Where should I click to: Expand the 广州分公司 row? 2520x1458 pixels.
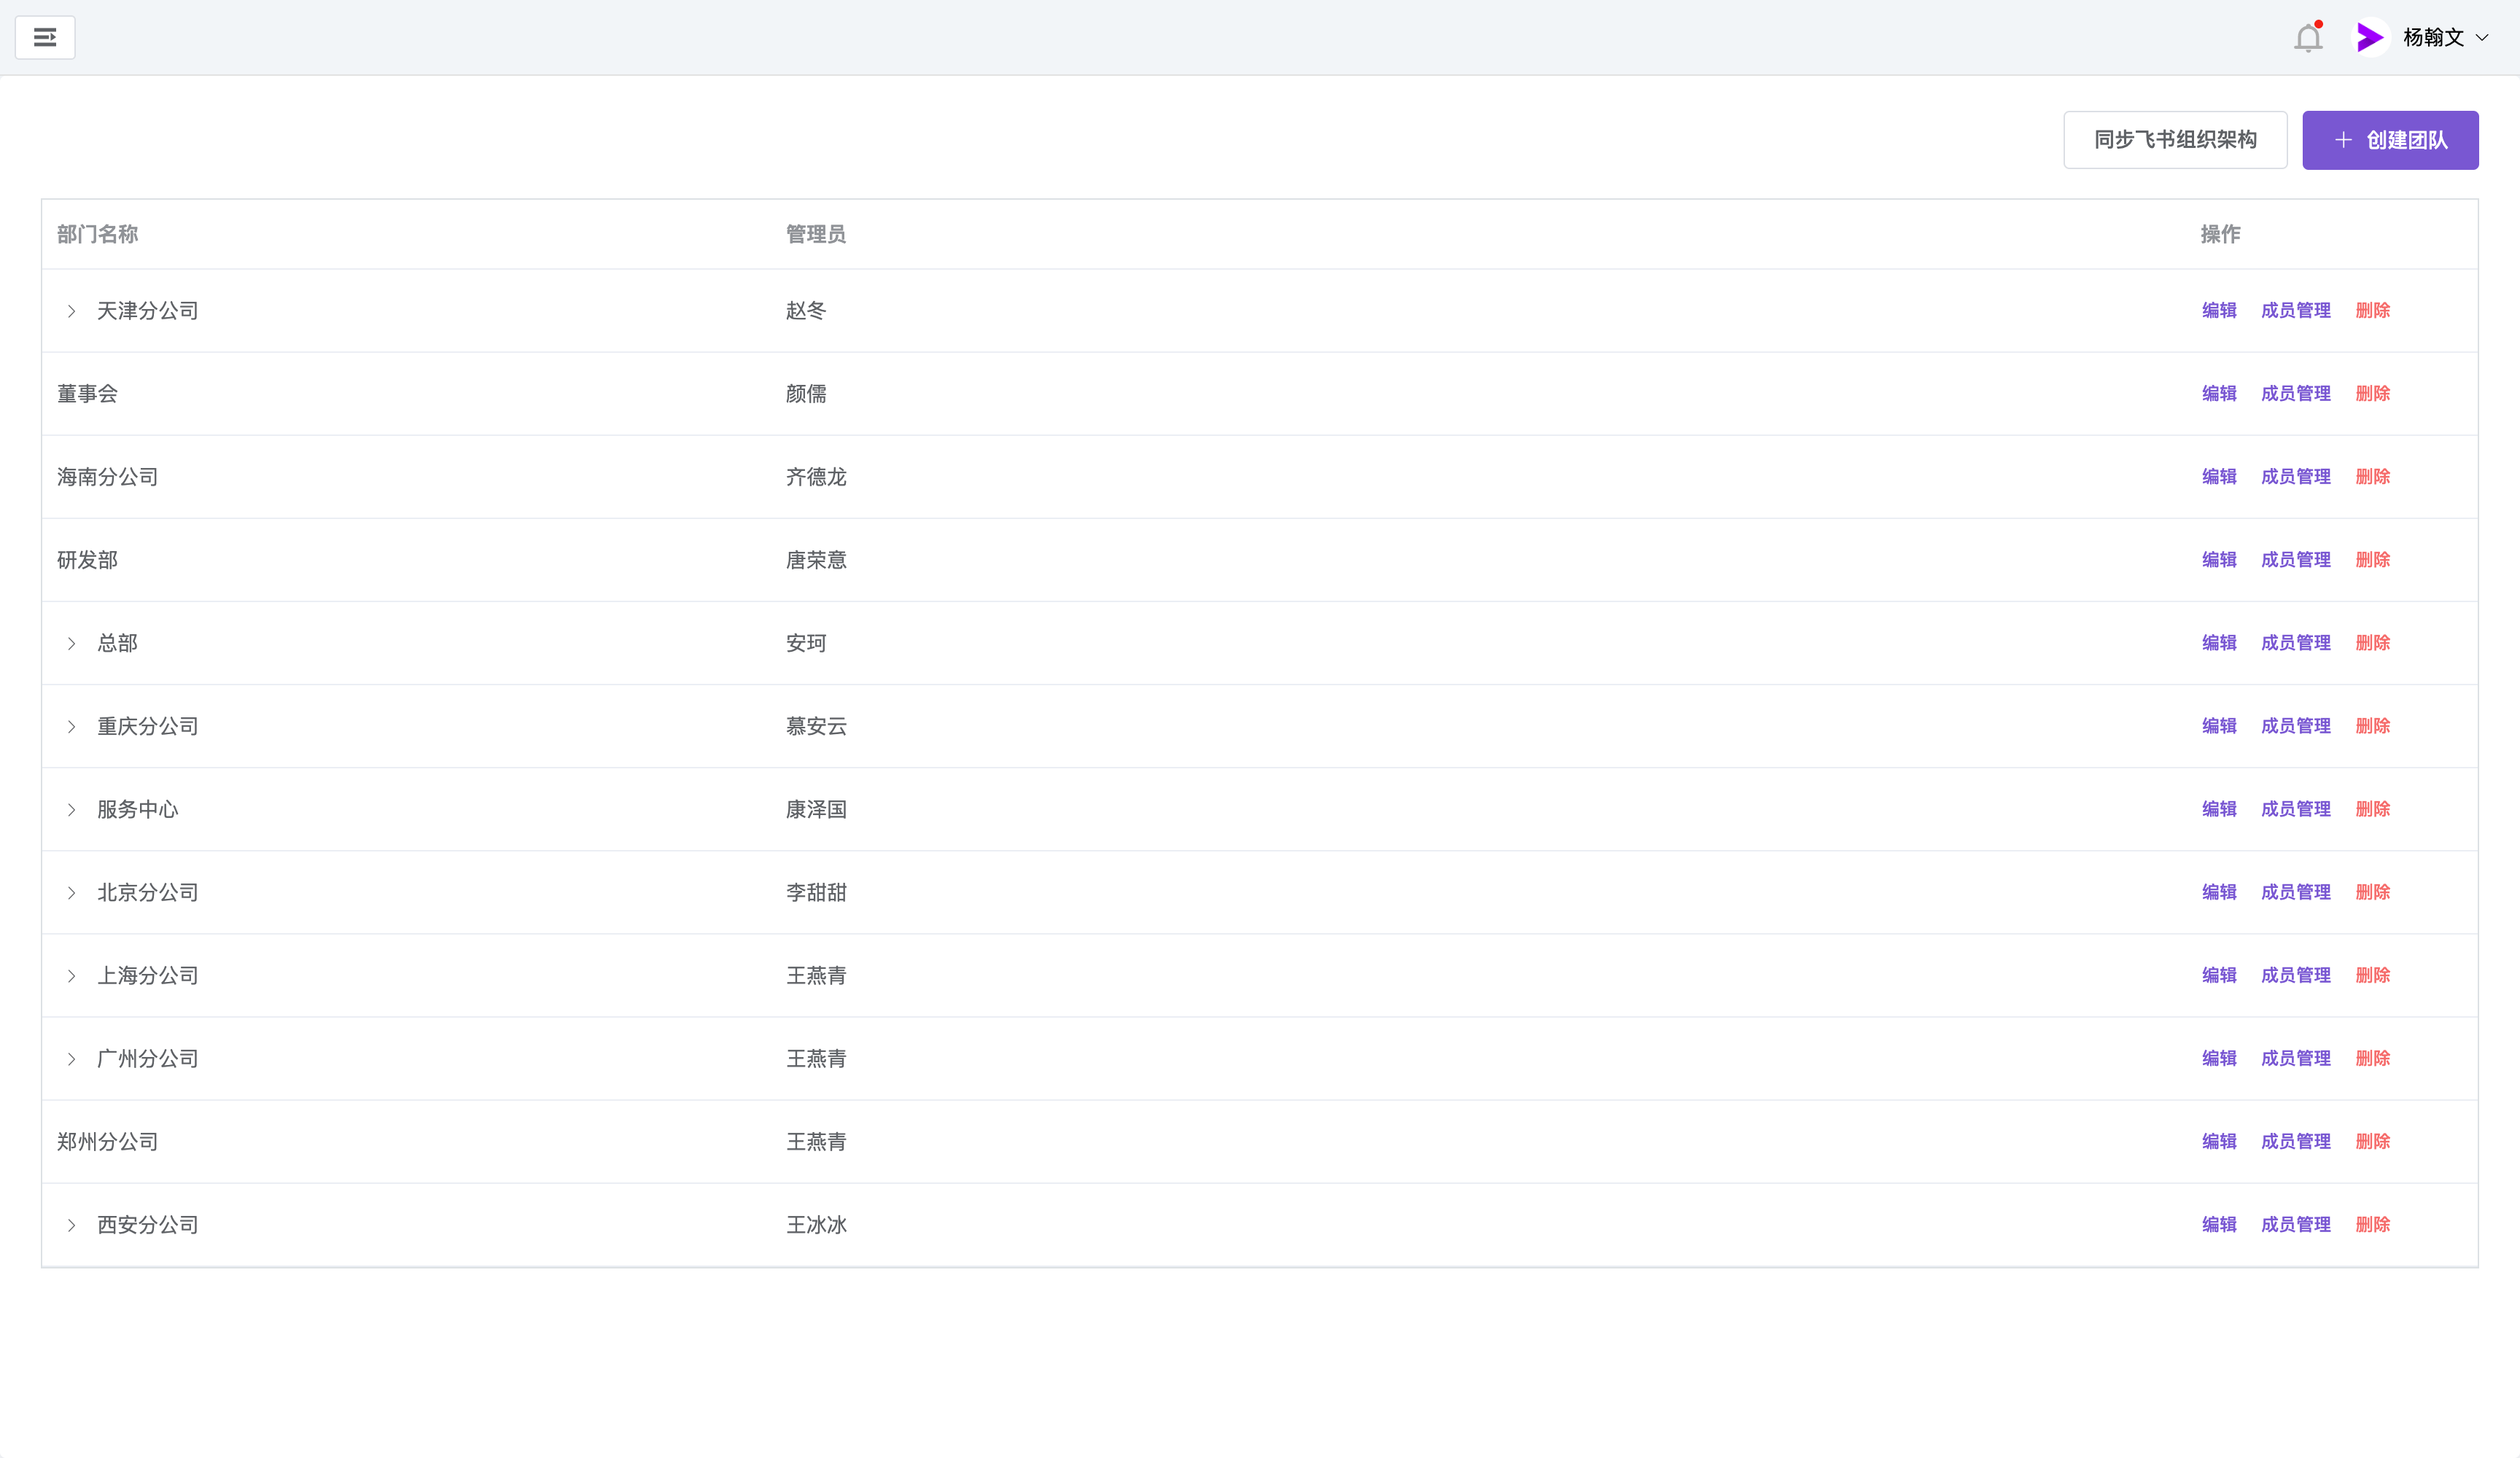72,1058
